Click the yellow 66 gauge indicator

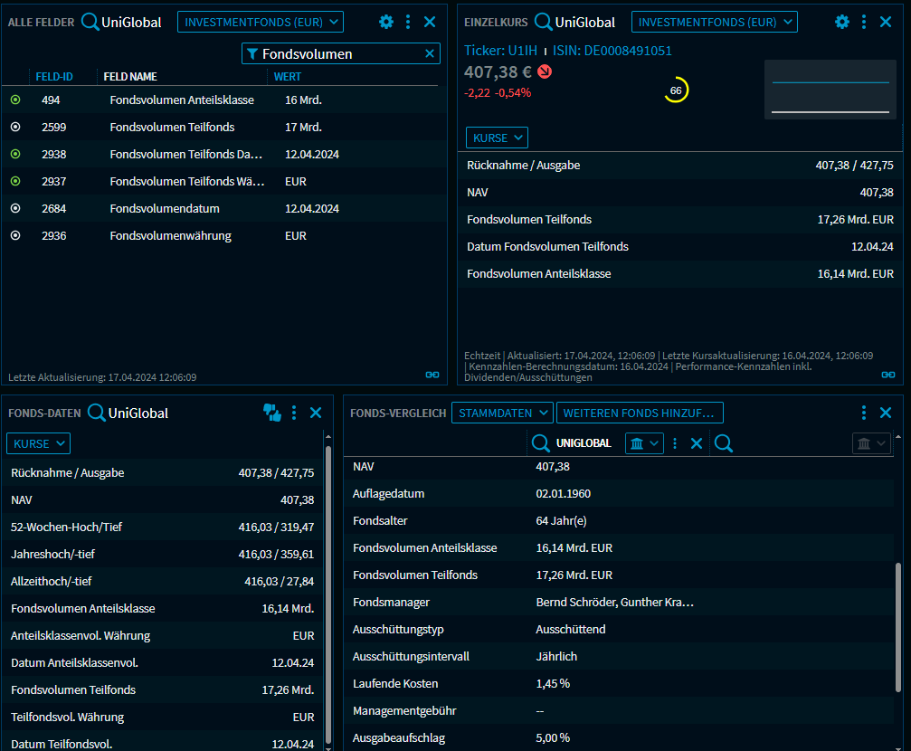click(x=675, y=91)
